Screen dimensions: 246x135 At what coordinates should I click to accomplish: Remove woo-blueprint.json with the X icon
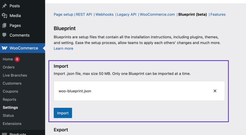pos(215,91)
